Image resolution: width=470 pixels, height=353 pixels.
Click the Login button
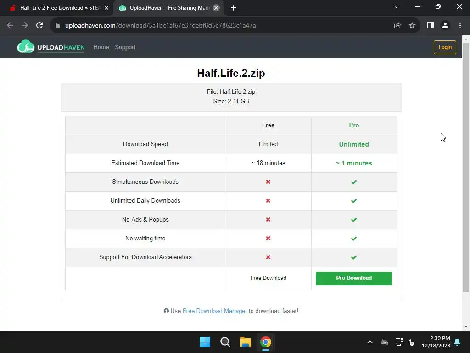click(445, 47)
